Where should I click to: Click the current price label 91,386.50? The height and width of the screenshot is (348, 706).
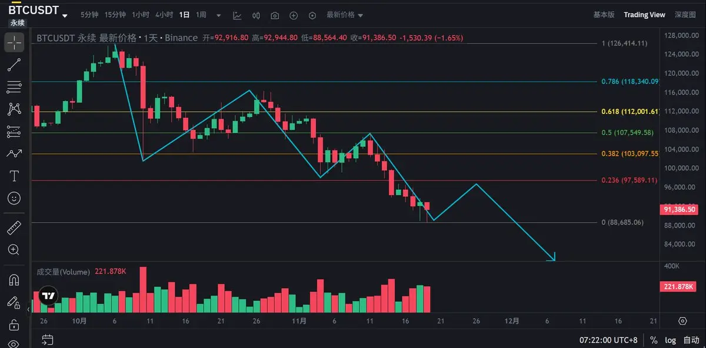click(x=679, y=209)
